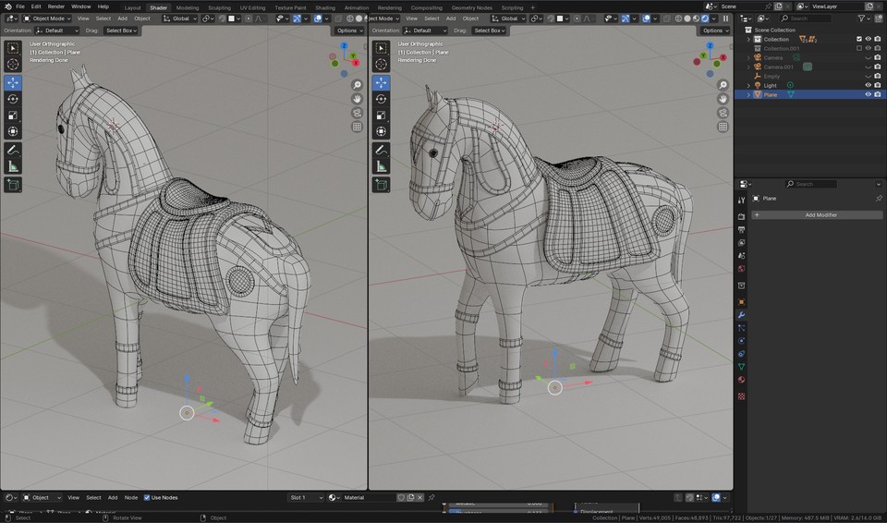
Task: Click the Add Modifier button
Action: 817,215
